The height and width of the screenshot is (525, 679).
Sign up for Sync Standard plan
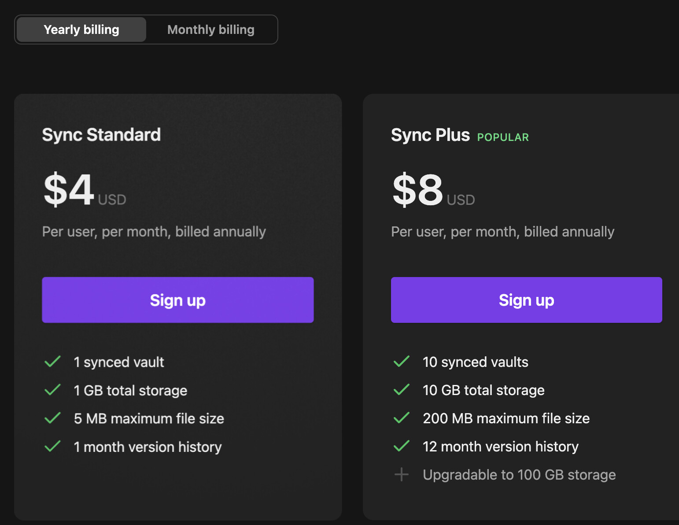[178, 300]
